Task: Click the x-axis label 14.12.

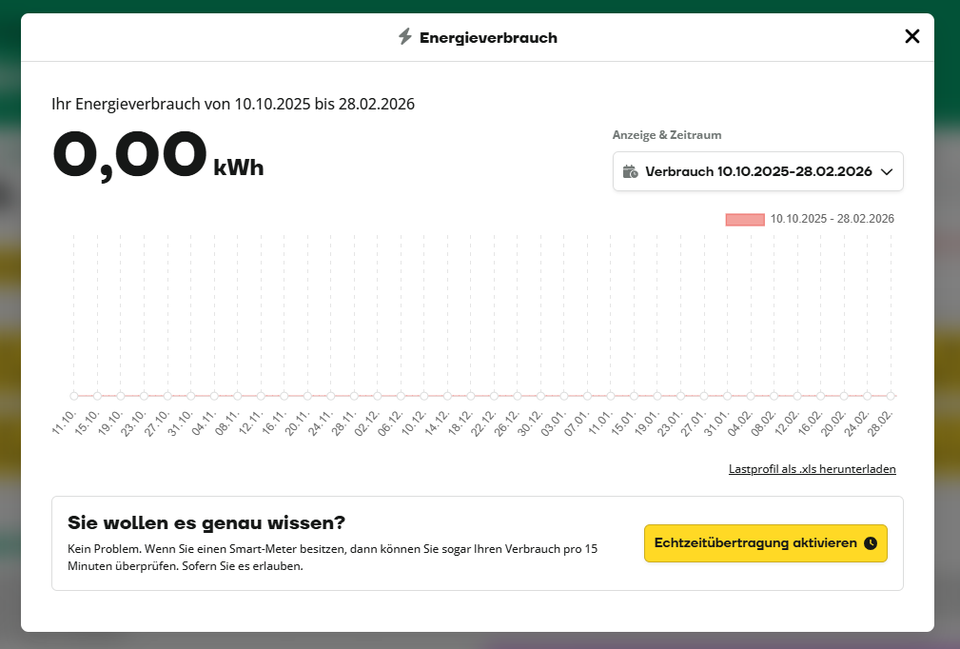Action: (437, 423)
